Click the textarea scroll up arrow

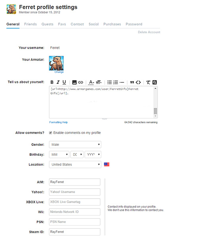click(155, 88)
